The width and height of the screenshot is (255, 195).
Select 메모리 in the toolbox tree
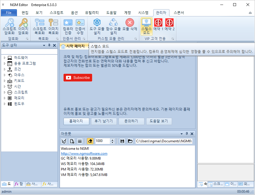tap(19, 98)
